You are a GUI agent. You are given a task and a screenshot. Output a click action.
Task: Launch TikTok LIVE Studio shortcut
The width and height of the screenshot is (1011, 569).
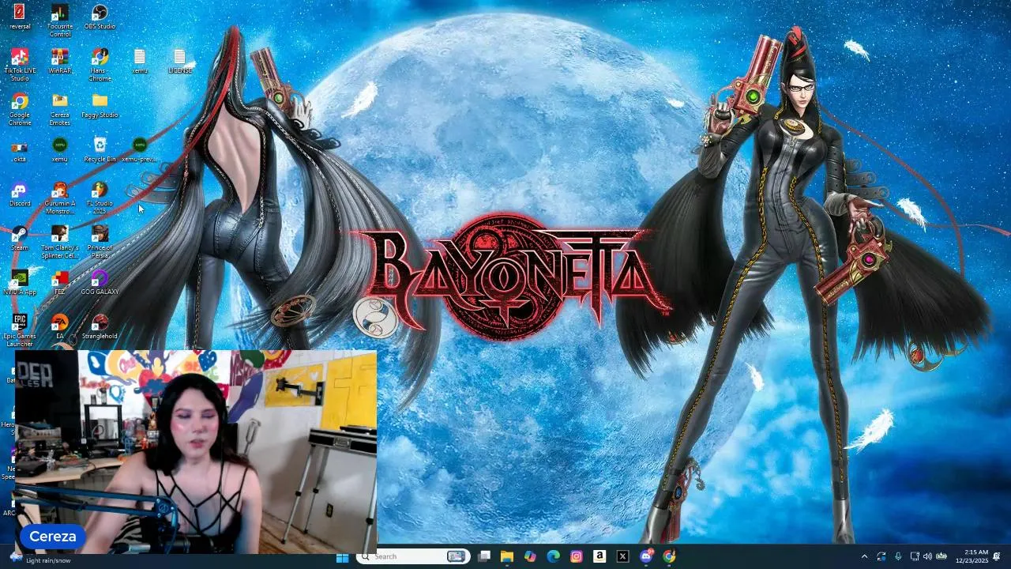coord(20,64)
